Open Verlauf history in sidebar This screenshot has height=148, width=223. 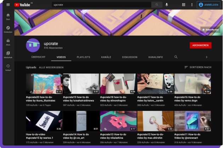(8, 67)
